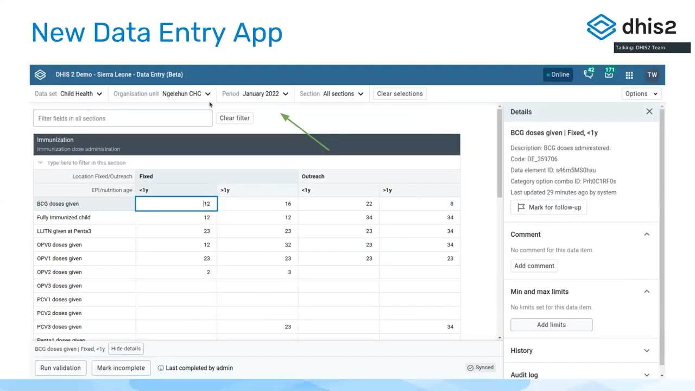Click the Synced status indicator
The width and height of the screenshot is (695, 391).
(x=481, y=368)
